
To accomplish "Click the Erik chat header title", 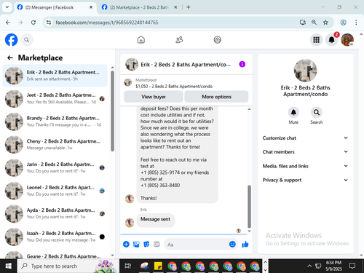I will click(x=186, y=65).
